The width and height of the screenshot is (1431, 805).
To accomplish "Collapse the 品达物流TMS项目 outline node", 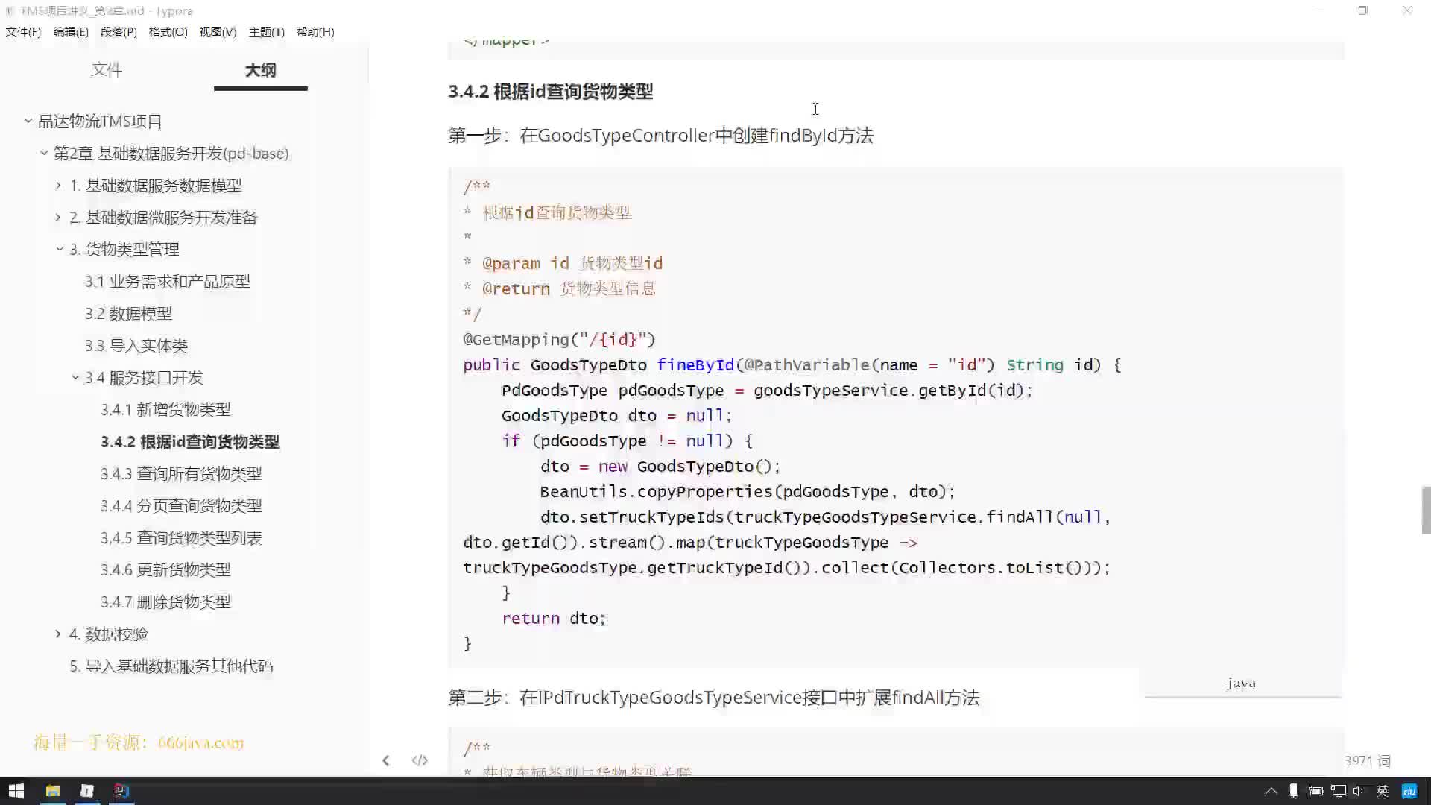I will click(28, 121).
